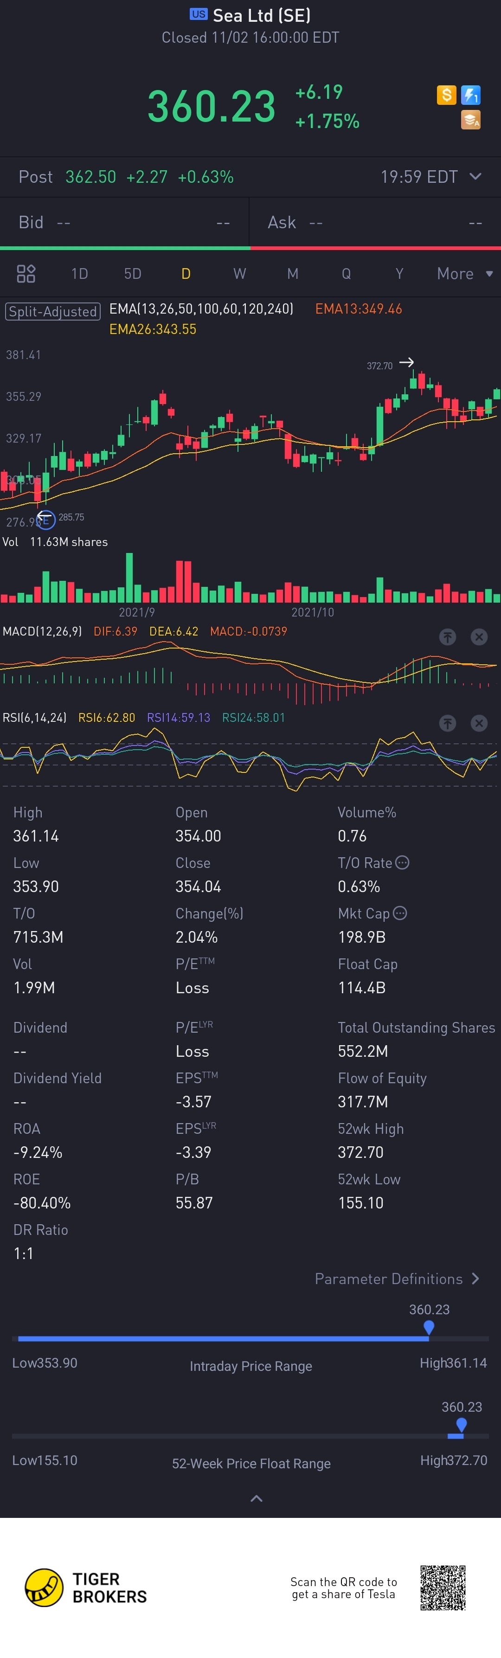Tap the T/O Rate info icon
Image resolution: width=501 pixels, height=1658 pixels.
coord(402,862)
